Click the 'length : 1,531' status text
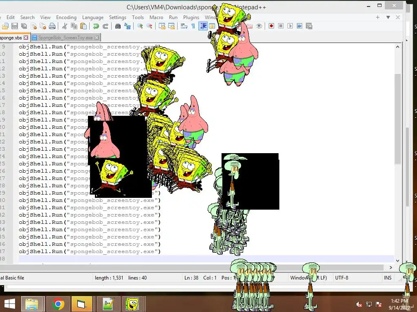 click(109, 278)
